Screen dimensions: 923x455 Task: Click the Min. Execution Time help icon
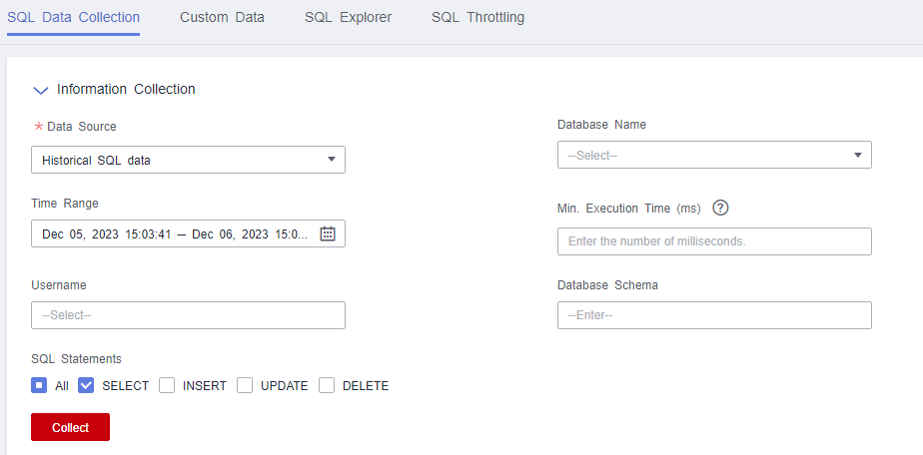pos(720,209)
